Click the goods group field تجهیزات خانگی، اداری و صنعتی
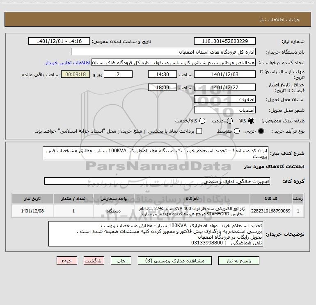 [x=157, y=181]
